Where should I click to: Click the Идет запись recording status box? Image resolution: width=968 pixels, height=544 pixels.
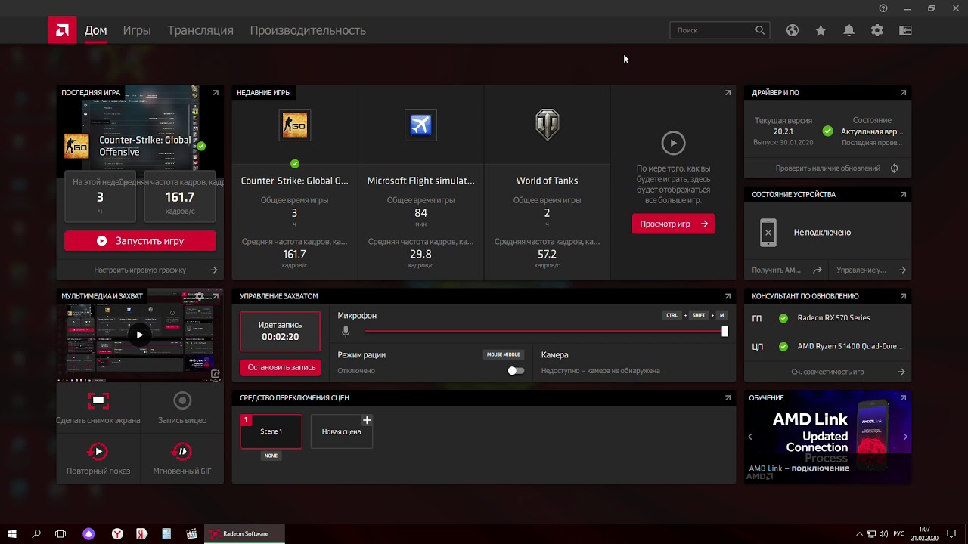coord(280,331)
